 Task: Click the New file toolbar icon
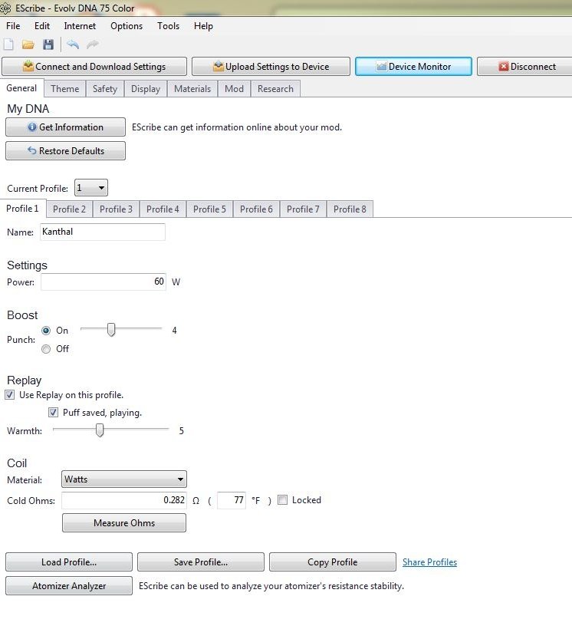pos(8,44)
